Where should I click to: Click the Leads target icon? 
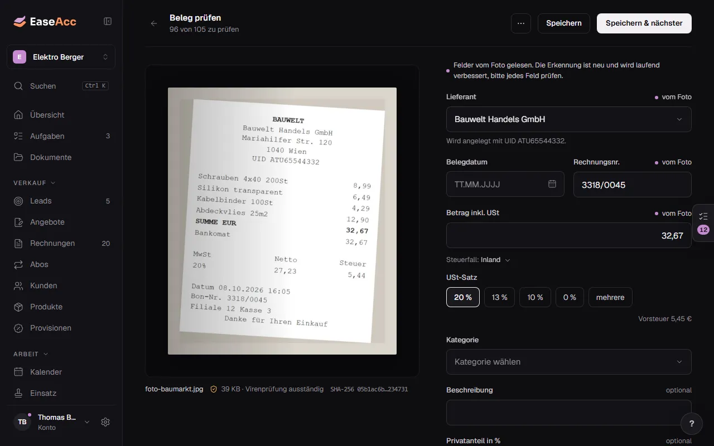click(19, 201)
